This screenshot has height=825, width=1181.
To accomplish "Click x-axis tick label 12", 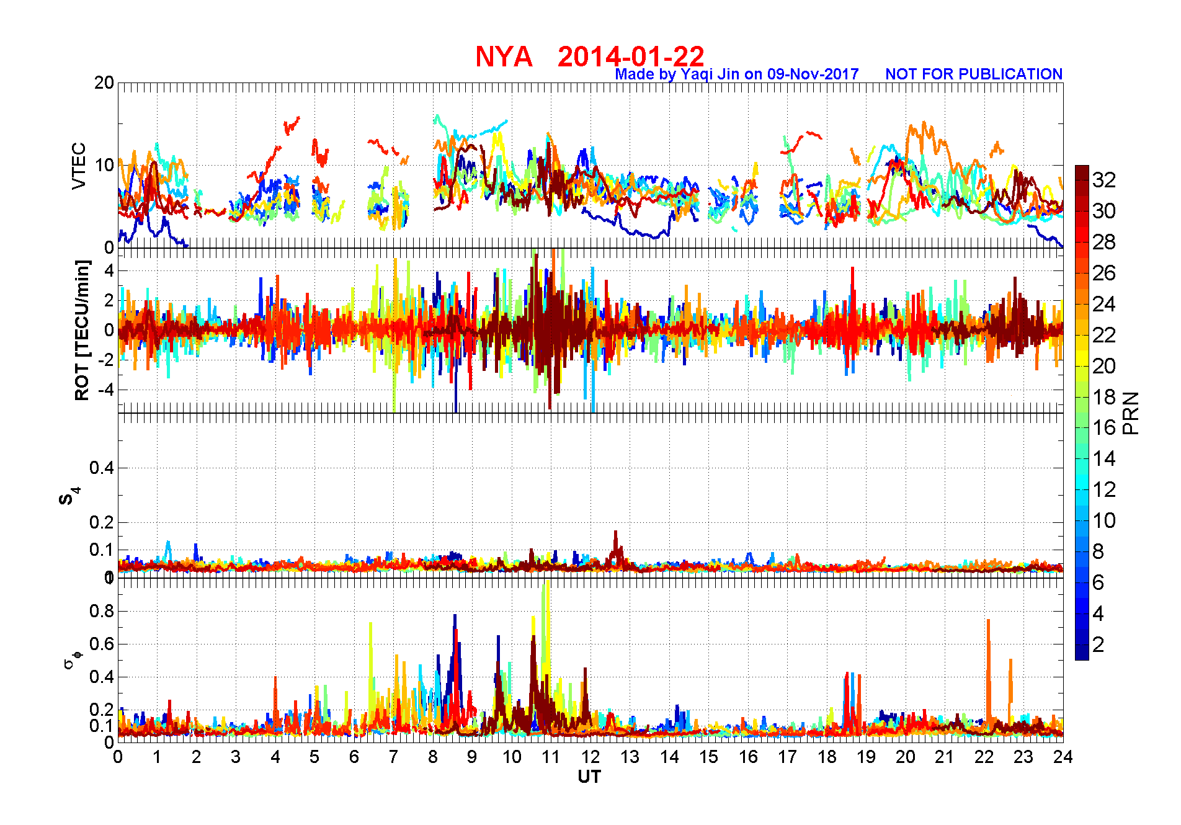I will point(590,757).
